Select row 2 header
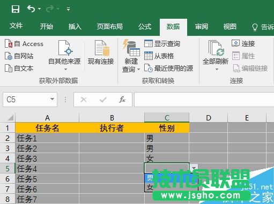 pyautogui.click(x=8, y=138)
